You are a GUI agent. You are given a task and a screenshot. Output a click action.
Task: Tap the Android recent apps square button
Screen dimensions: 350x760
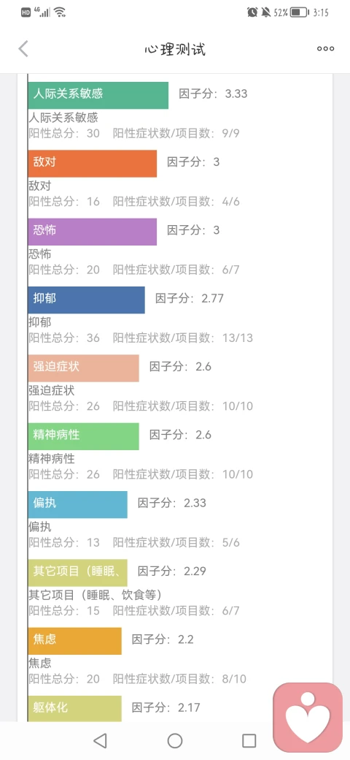pyautogui.click(x=249, y=740)
